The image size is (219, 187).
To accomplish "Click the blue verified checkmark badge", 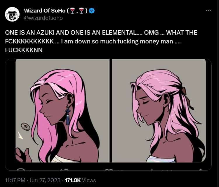I will 92,10.
